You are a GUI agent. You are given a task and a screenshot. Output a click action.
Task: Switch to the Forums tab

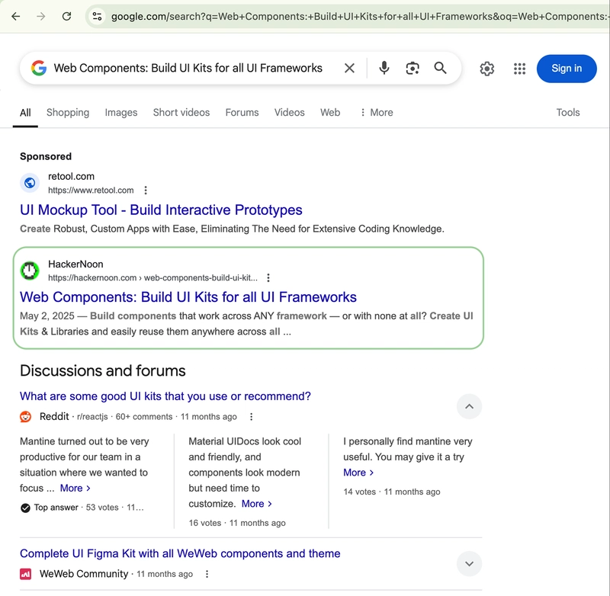pyautogui.click(x=242, y=112)
